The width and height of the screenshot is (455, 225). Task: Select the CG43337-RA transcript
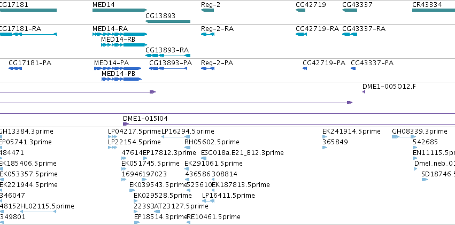(349, 34)
